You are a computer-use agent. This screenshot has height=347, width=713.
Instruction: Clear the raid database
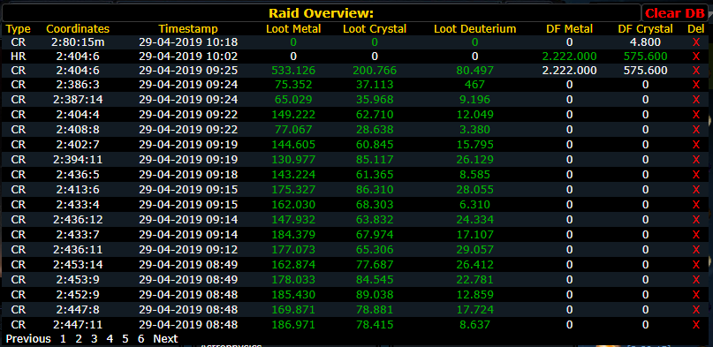coord(675,13)
